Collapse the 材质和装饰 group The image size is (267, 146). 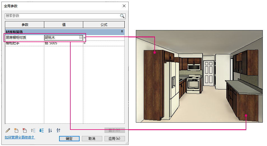pyautogui.click(x=122, y=31)
